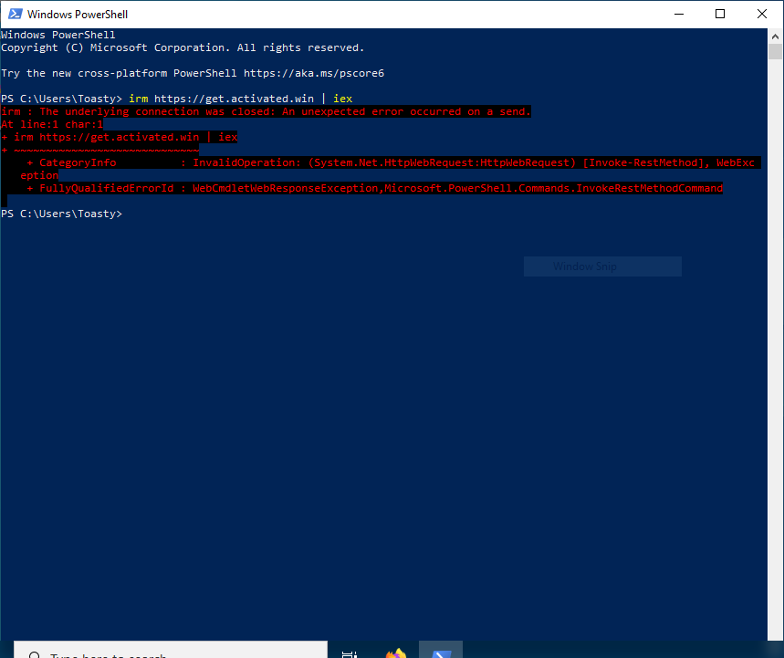Click the vertical scrollbar thumb
The height and width of the screenshot is (658, 784).
(x=775, y=51)
